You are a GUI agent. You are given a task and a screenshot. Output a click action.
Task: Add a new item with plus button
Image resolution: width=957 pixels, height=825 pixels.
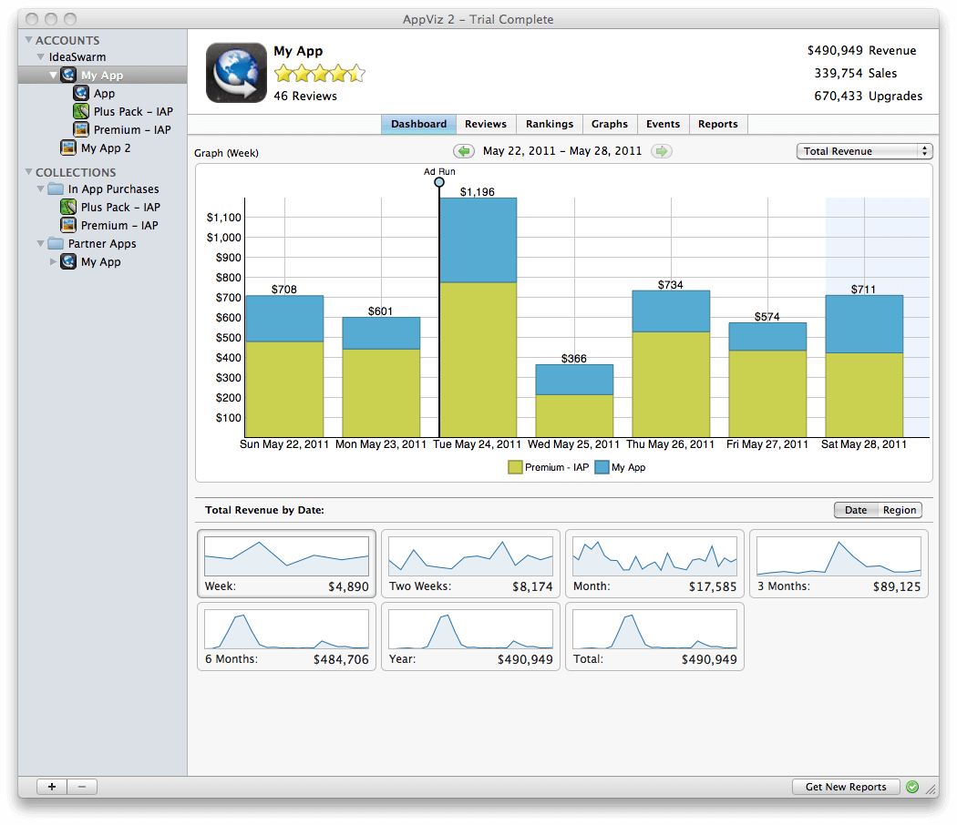pyautogui.click(x=52, y=787)
